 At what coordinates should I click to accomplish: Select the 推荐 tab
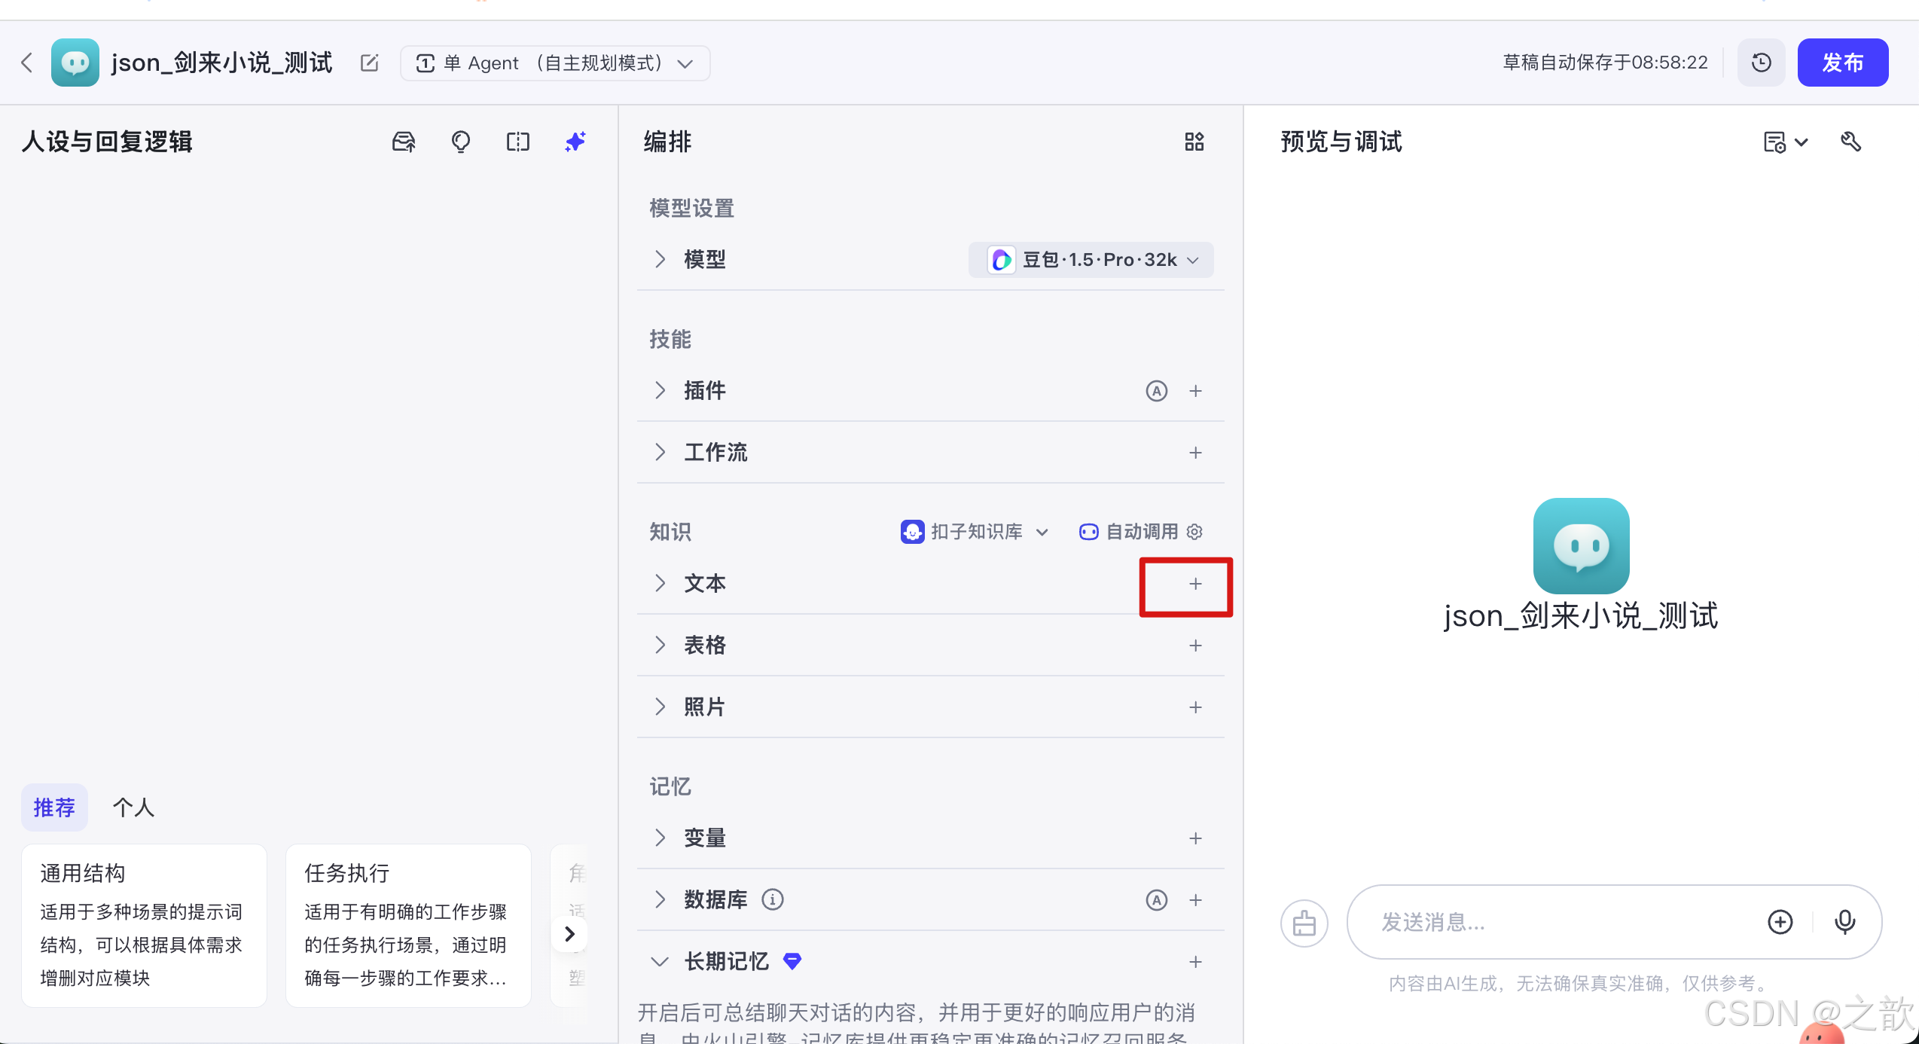(53, 807)
